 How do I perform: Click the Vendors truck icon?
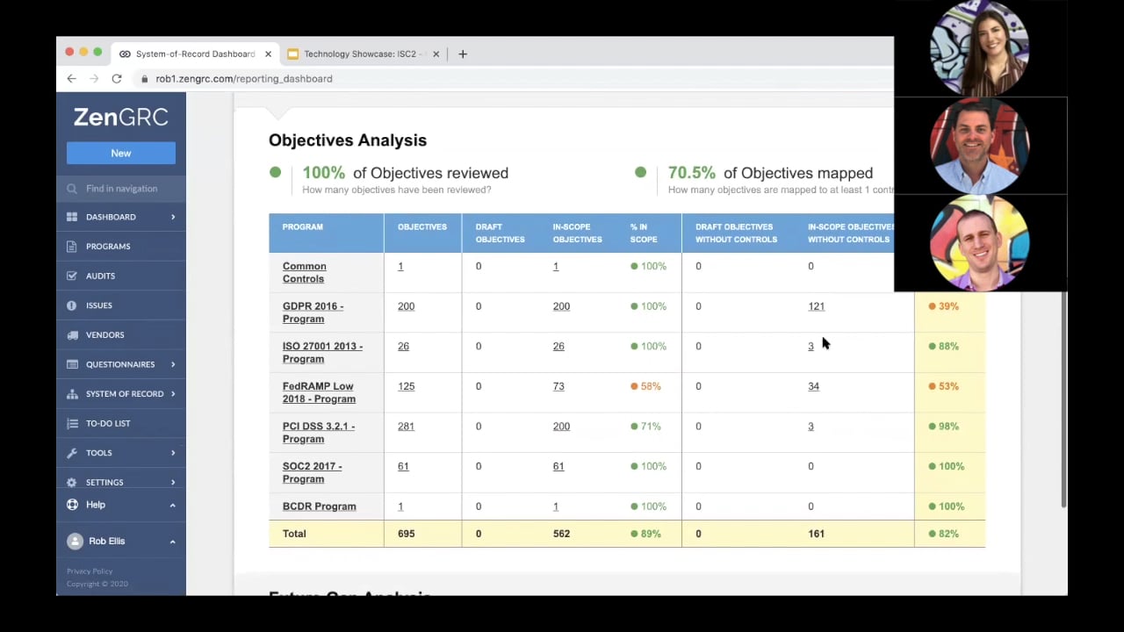[72, 335]
